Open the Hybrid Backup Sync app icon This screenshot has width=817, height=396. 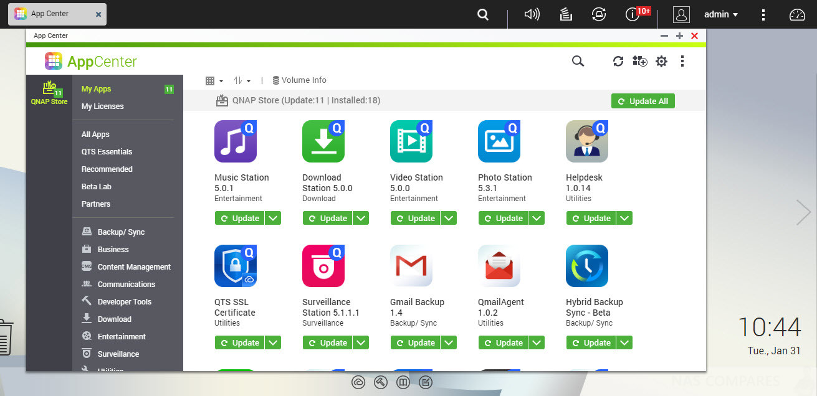pyautogui.click(x=587, y=266)
